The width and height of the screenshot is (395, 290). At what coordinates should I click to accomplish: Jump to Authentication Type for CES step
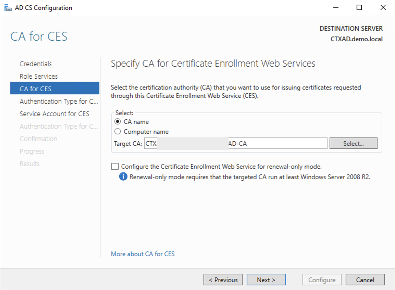(59, 101)
